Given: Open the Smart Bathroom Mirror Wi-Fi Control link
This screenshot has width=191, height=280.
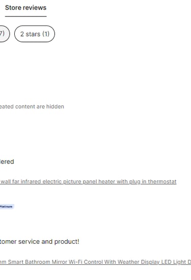Looking at the screenshot, I should 95,262.
